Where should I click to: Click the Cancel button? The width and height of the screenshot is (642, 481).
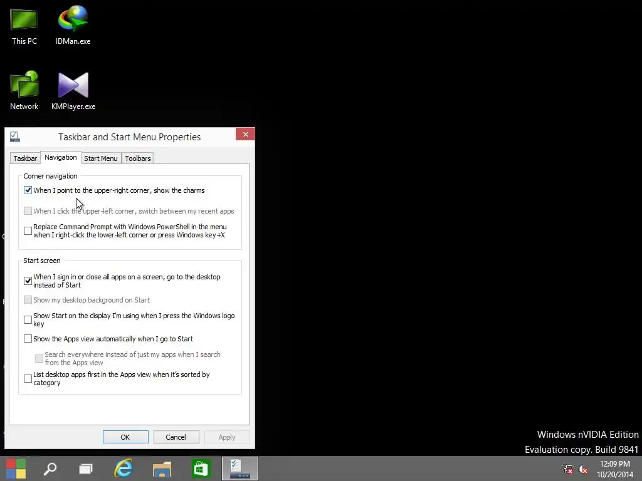coord(176,437)
